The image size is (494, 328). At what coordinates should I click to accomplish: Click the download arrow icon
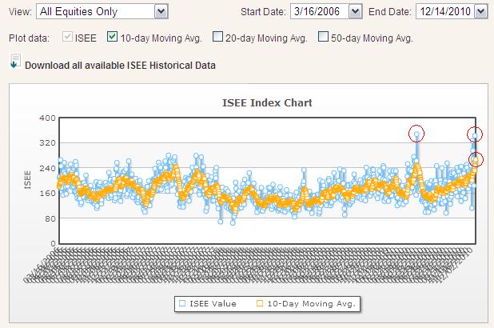[15, 62]
